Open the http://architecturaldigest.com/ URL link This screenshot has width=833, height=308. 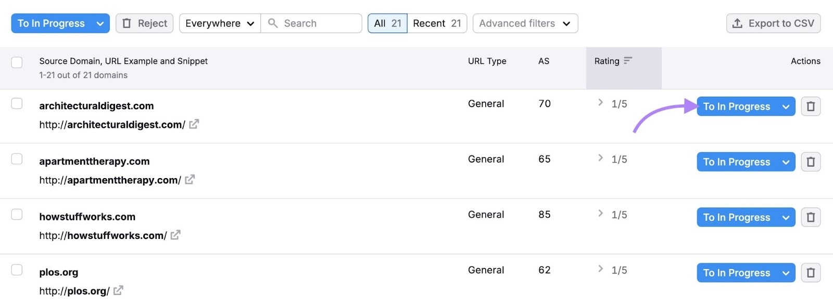click(112, 125)
